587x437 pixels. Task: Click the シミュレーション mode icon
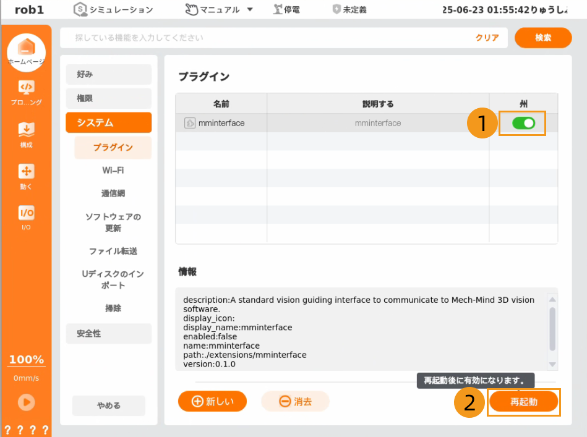80,9
